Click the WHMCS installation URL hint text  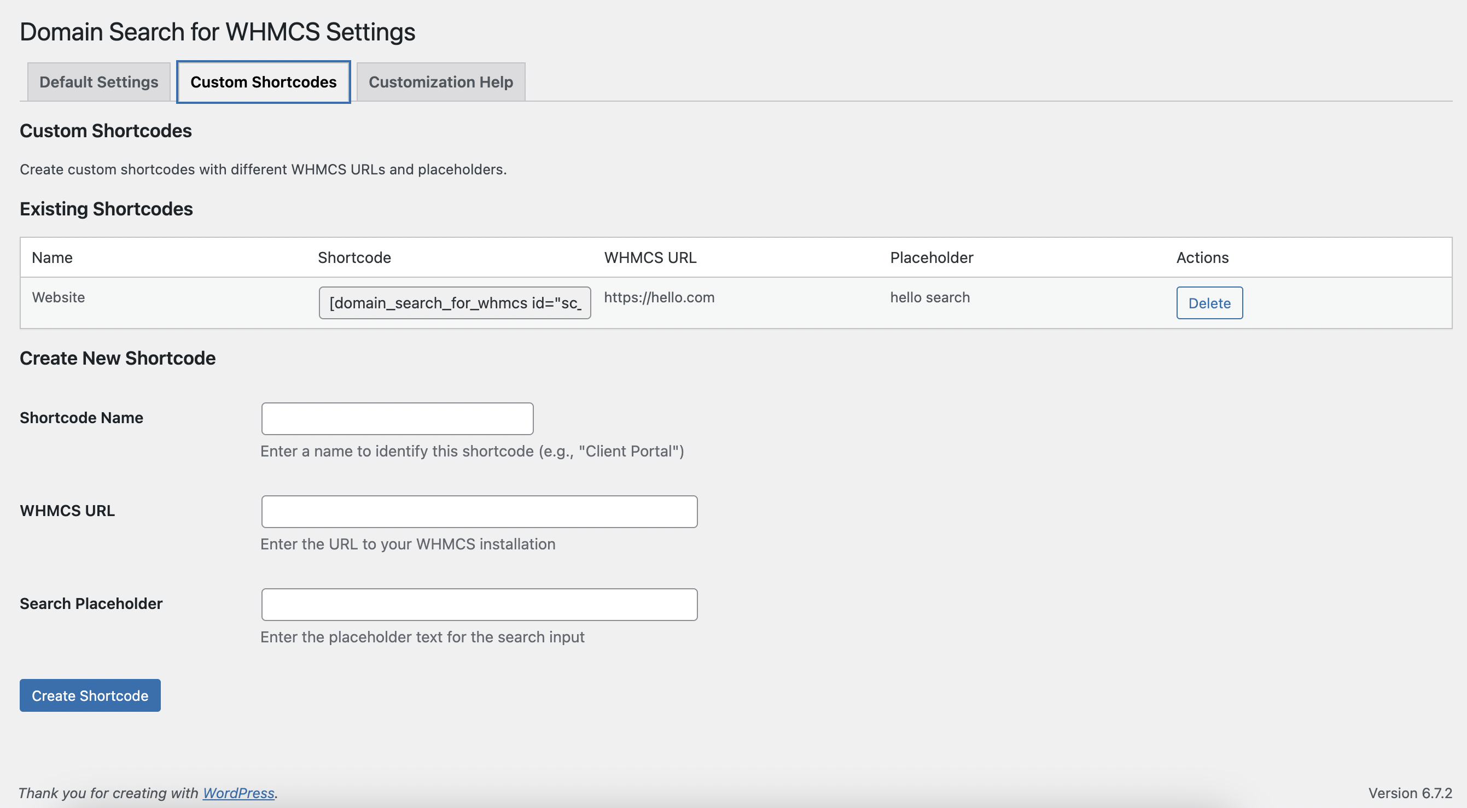pyautogui.click(x=408, y=544)
